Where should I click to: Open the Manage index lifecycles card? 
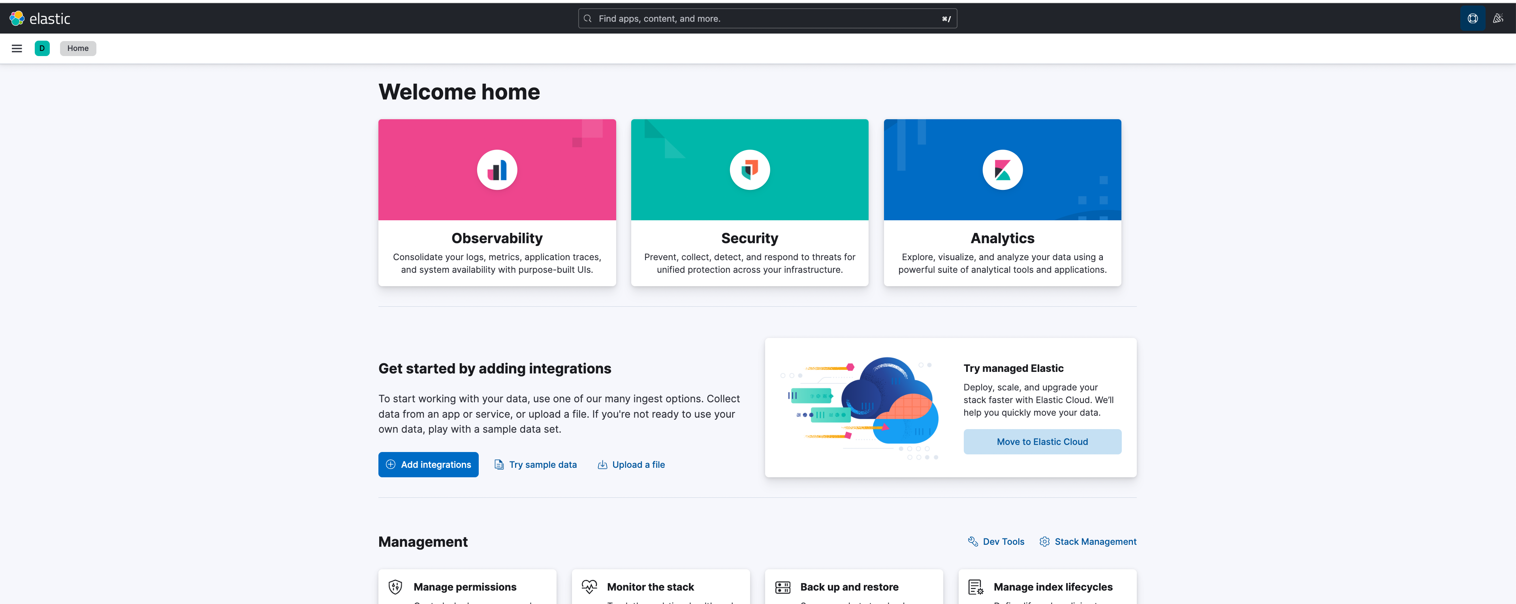click(1052, 587)
